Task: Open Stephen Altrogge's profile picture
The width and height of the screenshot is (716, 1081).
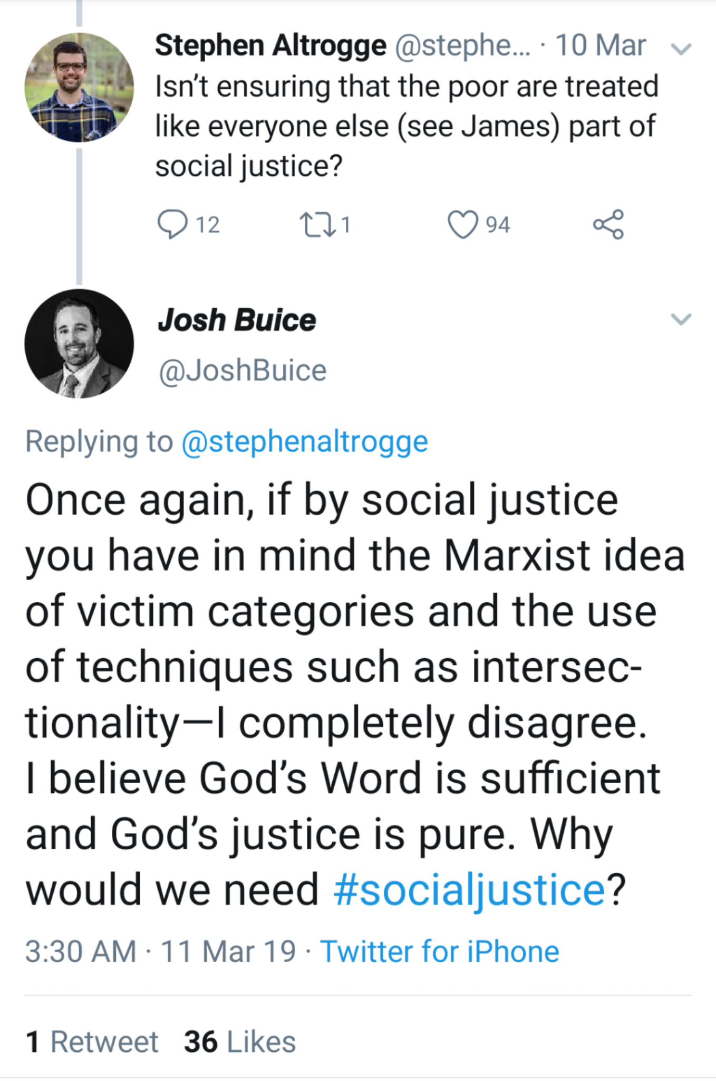Action: click(79, 88)
